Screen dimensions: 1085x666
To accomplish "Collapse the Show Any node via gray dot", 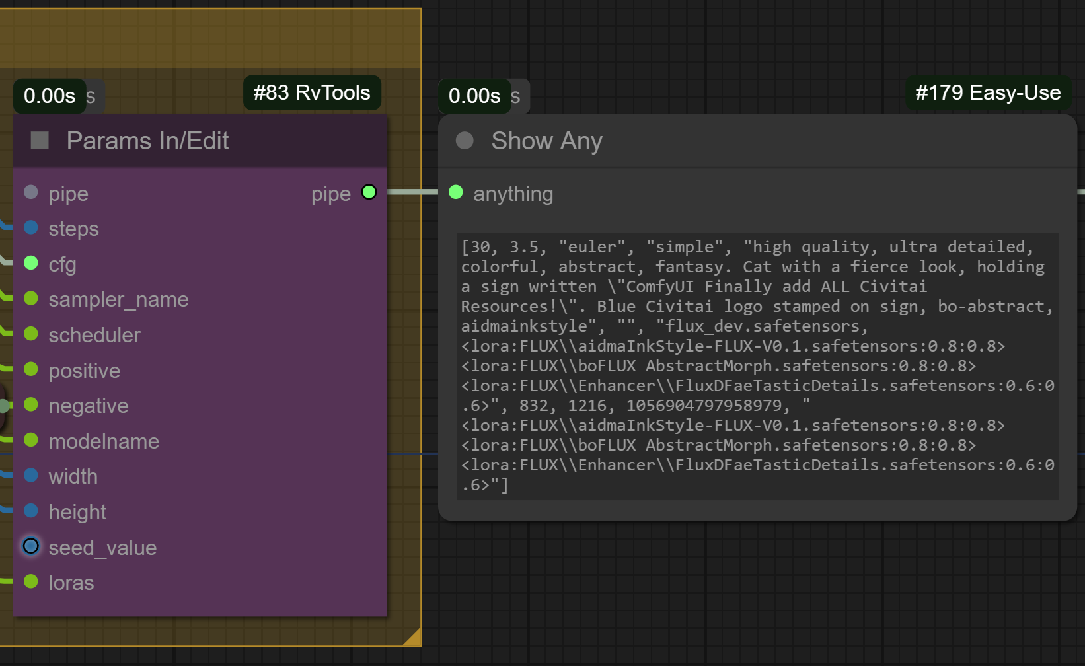I will click(465, 141).
